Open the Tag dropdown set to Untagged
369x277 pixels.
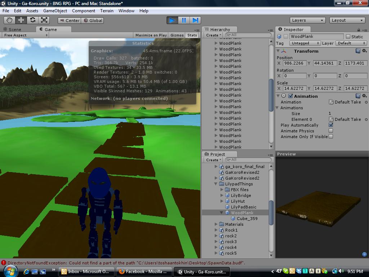coord(304,43)
